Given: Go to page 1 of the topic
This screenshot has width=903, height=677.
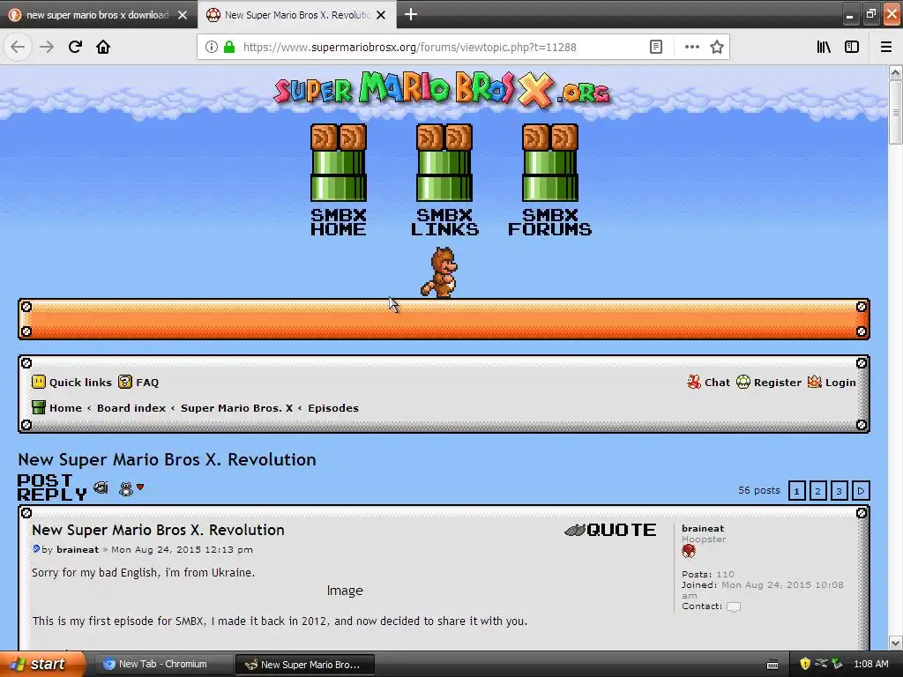Looking at the screenshot, I should 796,490.
